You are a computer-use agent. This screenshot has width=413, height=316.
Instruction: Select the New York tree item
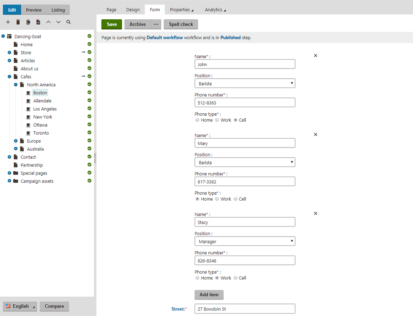tap(43, 117)
